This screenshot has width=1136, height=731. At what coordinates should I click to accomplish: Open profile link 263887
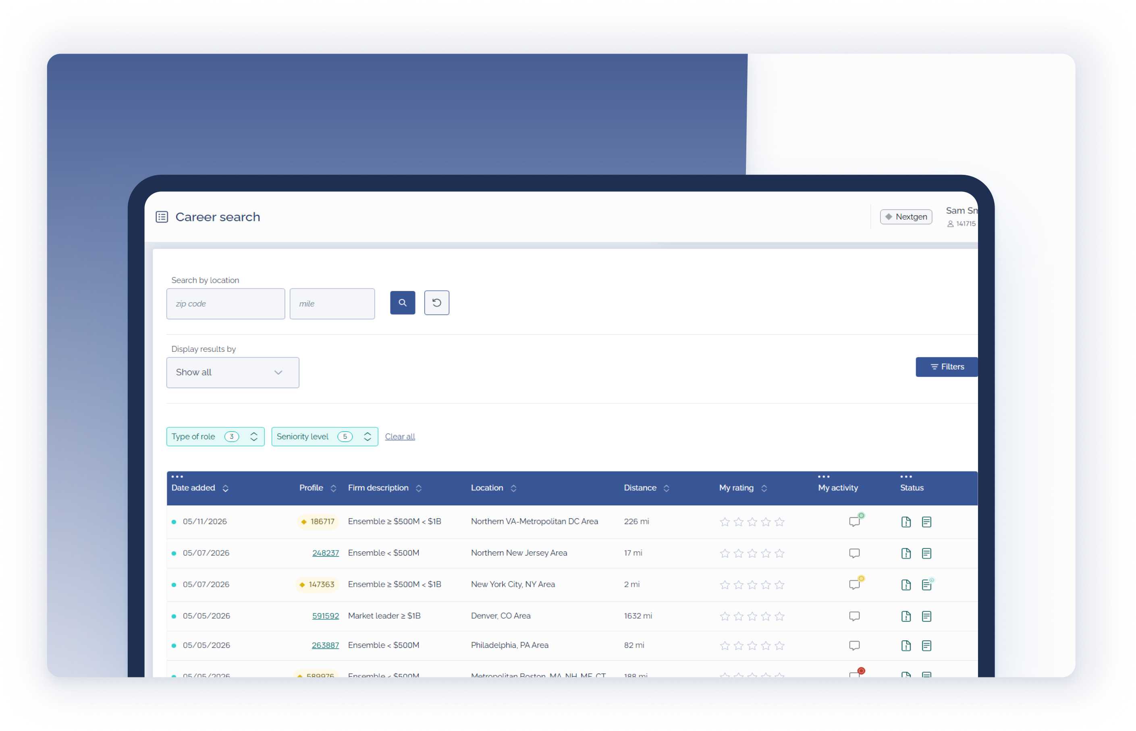tap(325, 645)
